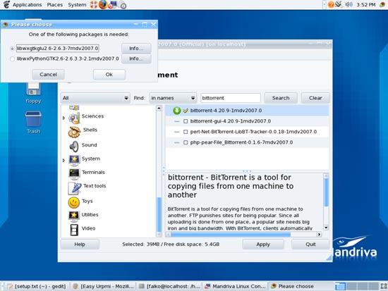This screenshot has width=388, height=291.
Task: Click Info for libwxgtkglu2.6 package
Action: point(136,48)
